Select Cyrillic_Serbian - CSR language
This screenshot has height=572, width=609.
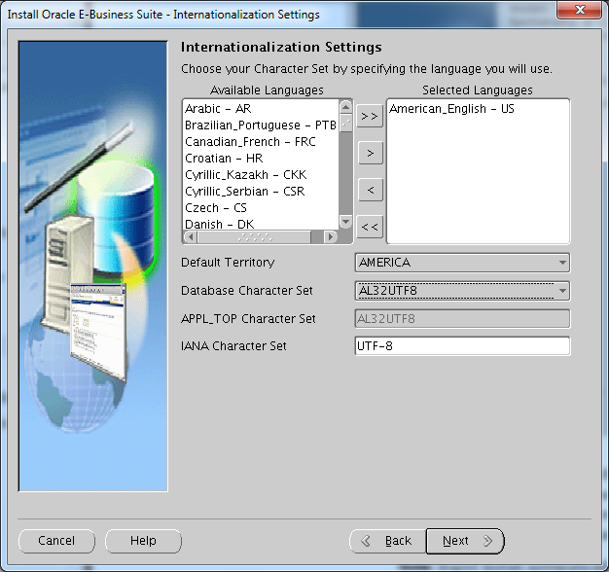[261, 192]
